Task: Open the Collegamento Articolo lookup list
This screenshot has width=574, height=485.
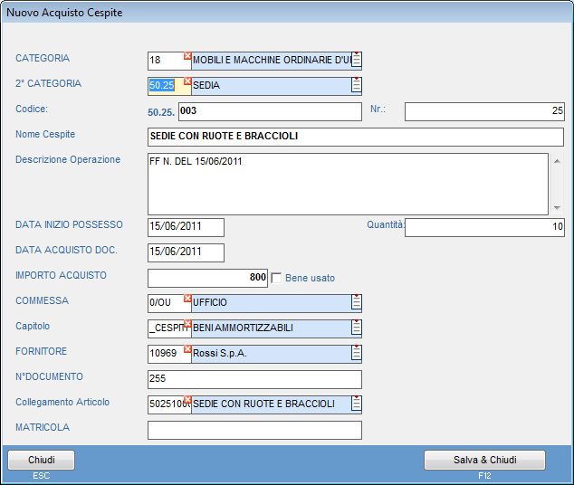Action: (x=357, y=404)
